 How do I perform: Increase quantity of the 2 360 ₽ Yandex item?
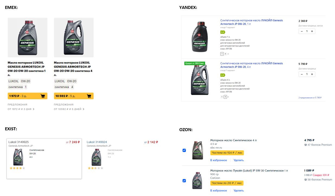(x=312, y=31)
